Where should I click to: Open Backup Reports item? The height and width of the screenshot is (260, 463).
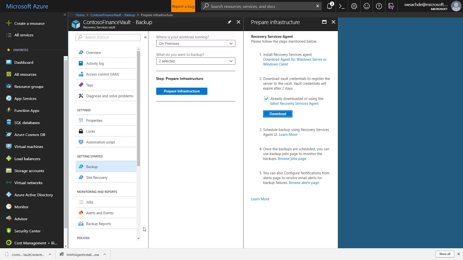pyautogui.click(x=106, y=224)
